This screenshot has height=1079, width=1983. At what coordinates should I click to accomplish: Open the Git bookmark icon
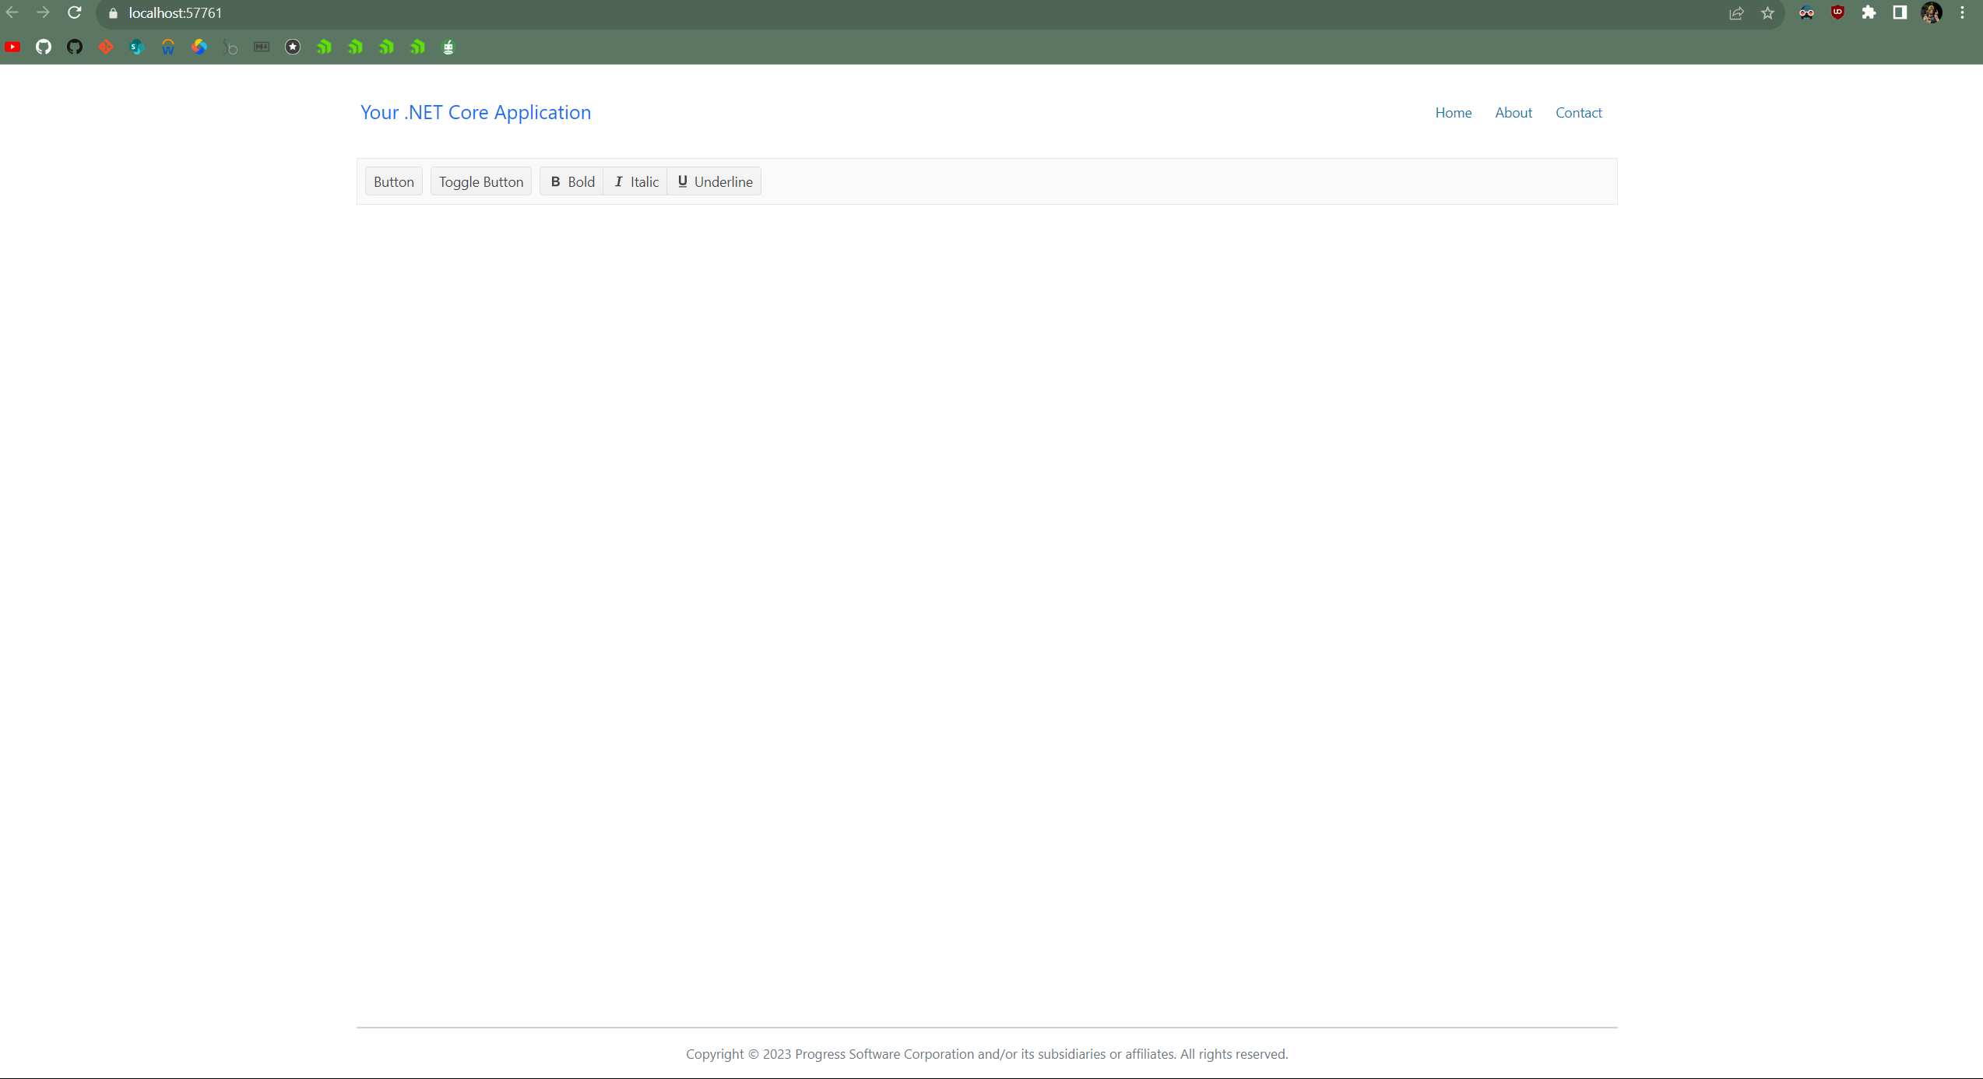pyautogui.click(x=106, y=47)
